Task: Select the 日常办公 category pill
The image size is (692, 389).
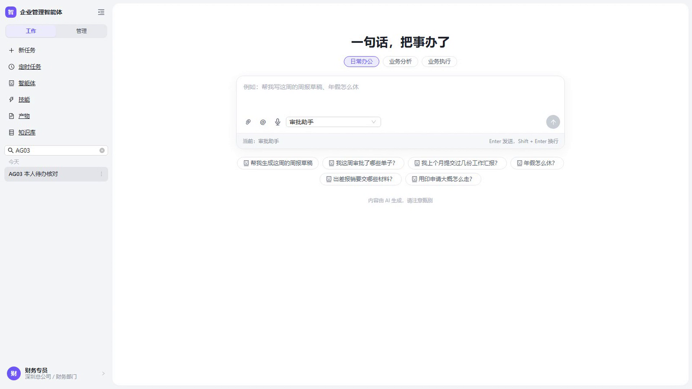Action: (361, 62)
